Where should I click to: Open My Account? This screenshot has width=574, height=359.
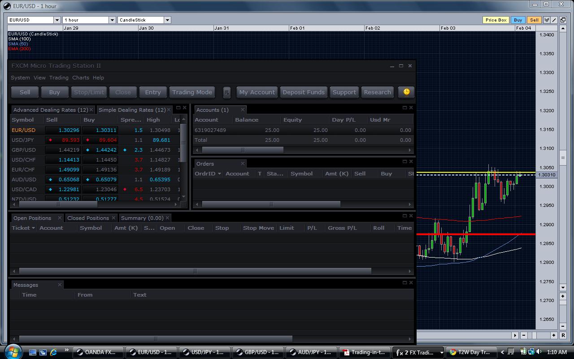(x=257, y=92)
